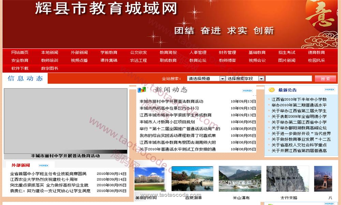Open article 江西农业大学热烈庆祝建校七十周年
This screenshot has height=205, width=341.
[x=44, y=179]
